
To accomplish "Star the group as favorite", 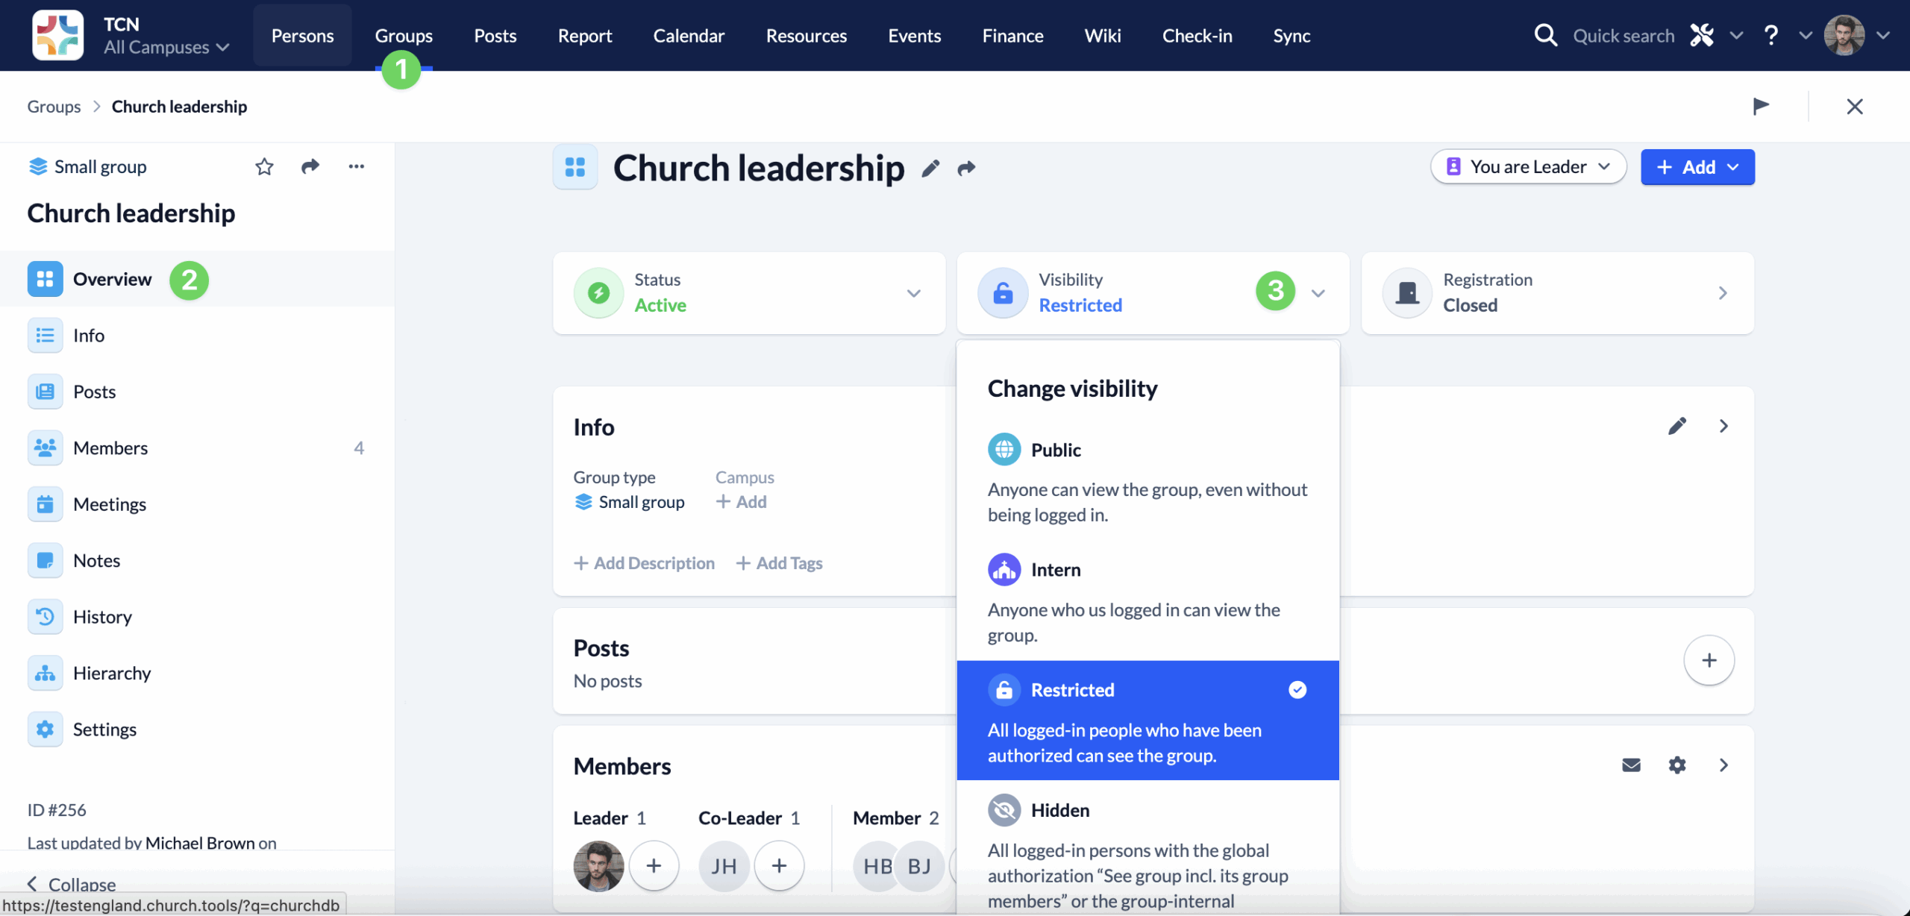I will (x=264, y=166).
